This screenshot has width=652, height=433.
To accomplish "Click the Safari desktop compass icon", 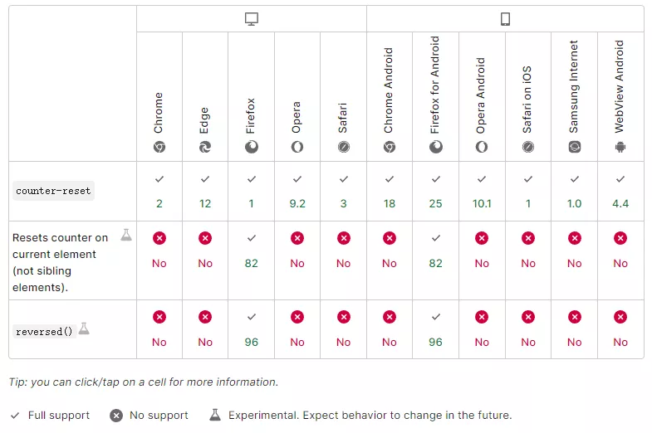I will point(343,147).
